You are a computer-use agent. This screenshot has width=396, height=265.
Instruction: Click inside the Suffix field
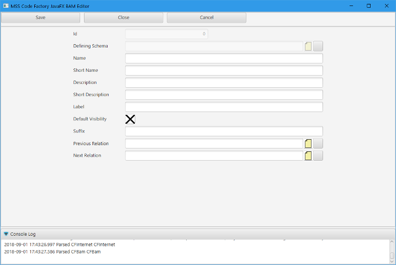(224, 131)
